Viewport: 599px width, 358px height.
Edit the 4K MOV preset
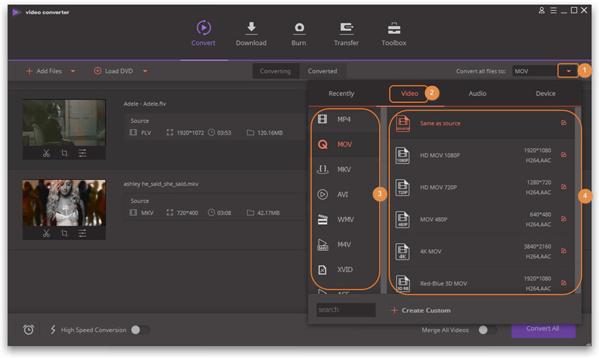(x=564, y=251)
